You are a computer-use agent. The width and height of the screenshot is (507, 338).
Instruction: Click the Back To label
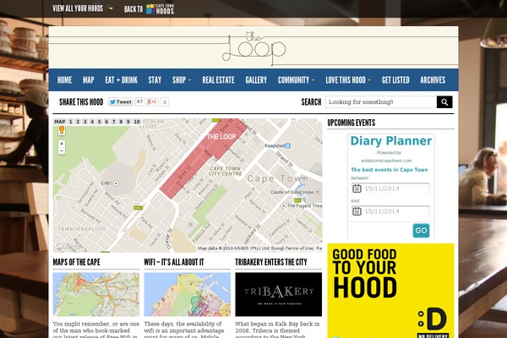[x=134, y=9]
